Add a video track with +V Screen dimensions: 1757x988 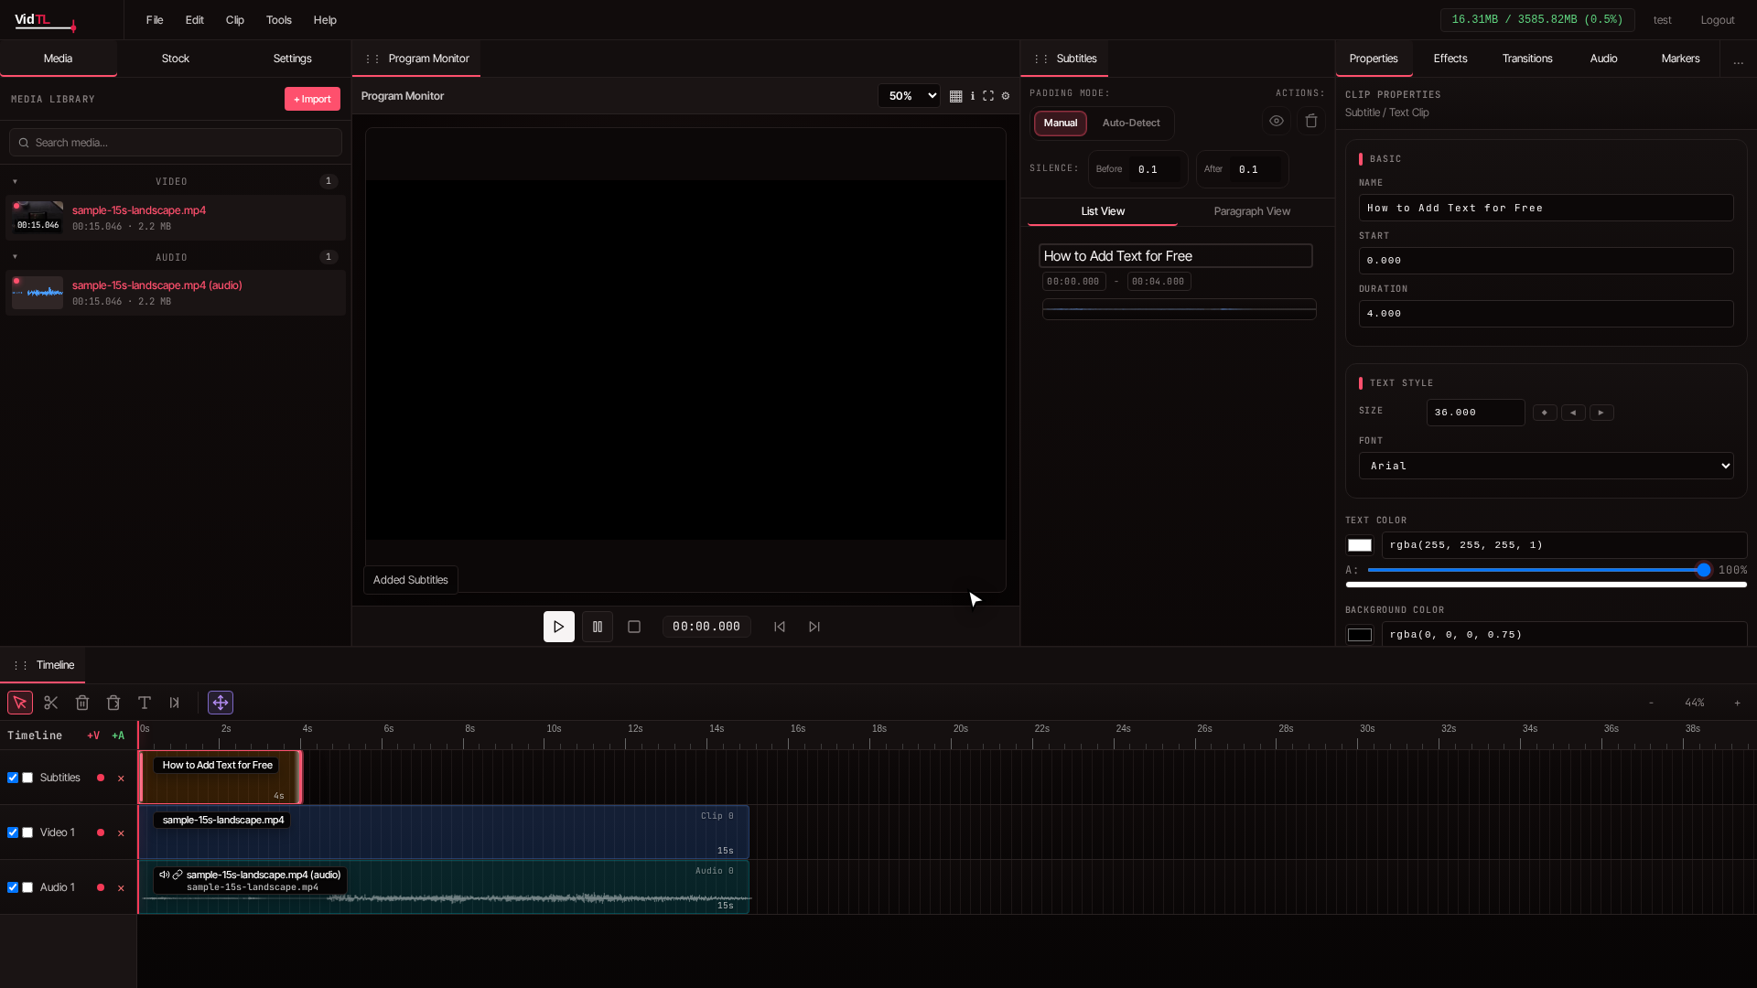pyautogui.click(x=93, y=736)
